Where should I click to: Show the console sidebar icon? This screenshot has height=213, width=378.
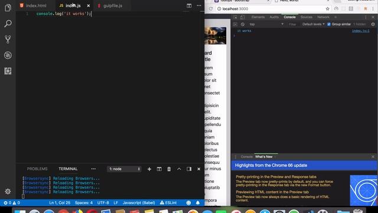tap(235, 24)
